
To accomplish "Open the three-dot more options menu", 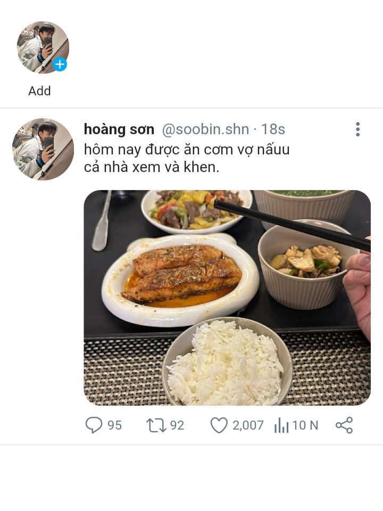I will pyautogui.click(x=357, y=129).
